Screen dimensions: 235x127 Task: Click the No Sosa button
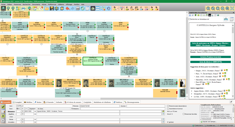click(40, 109)
